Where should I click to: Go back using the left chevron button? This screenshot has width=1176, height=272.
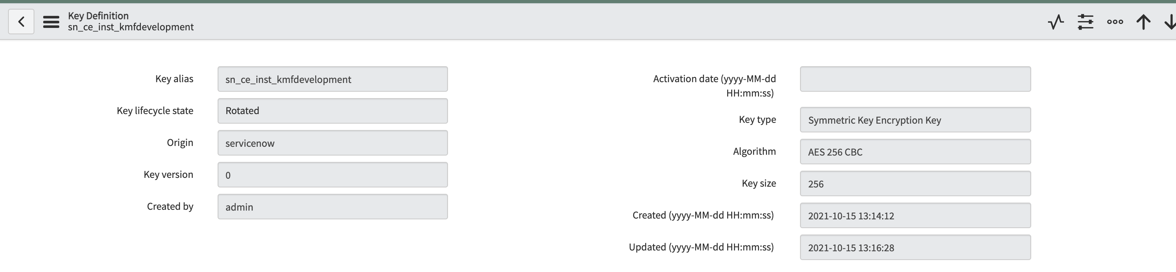[x=21, y=22]
